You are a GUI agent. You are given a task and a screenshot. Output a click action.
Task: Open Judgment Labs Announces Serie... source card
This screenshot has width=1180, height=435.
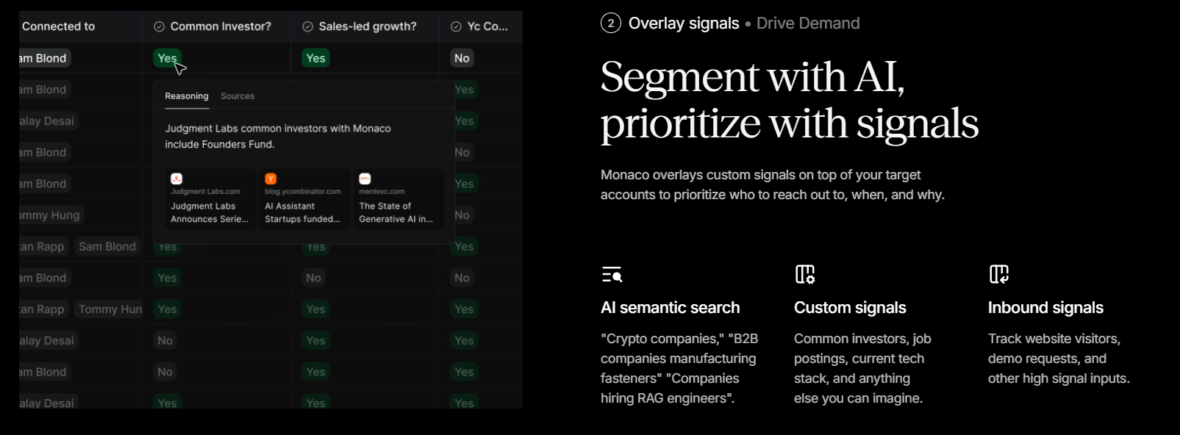point(210,199)
